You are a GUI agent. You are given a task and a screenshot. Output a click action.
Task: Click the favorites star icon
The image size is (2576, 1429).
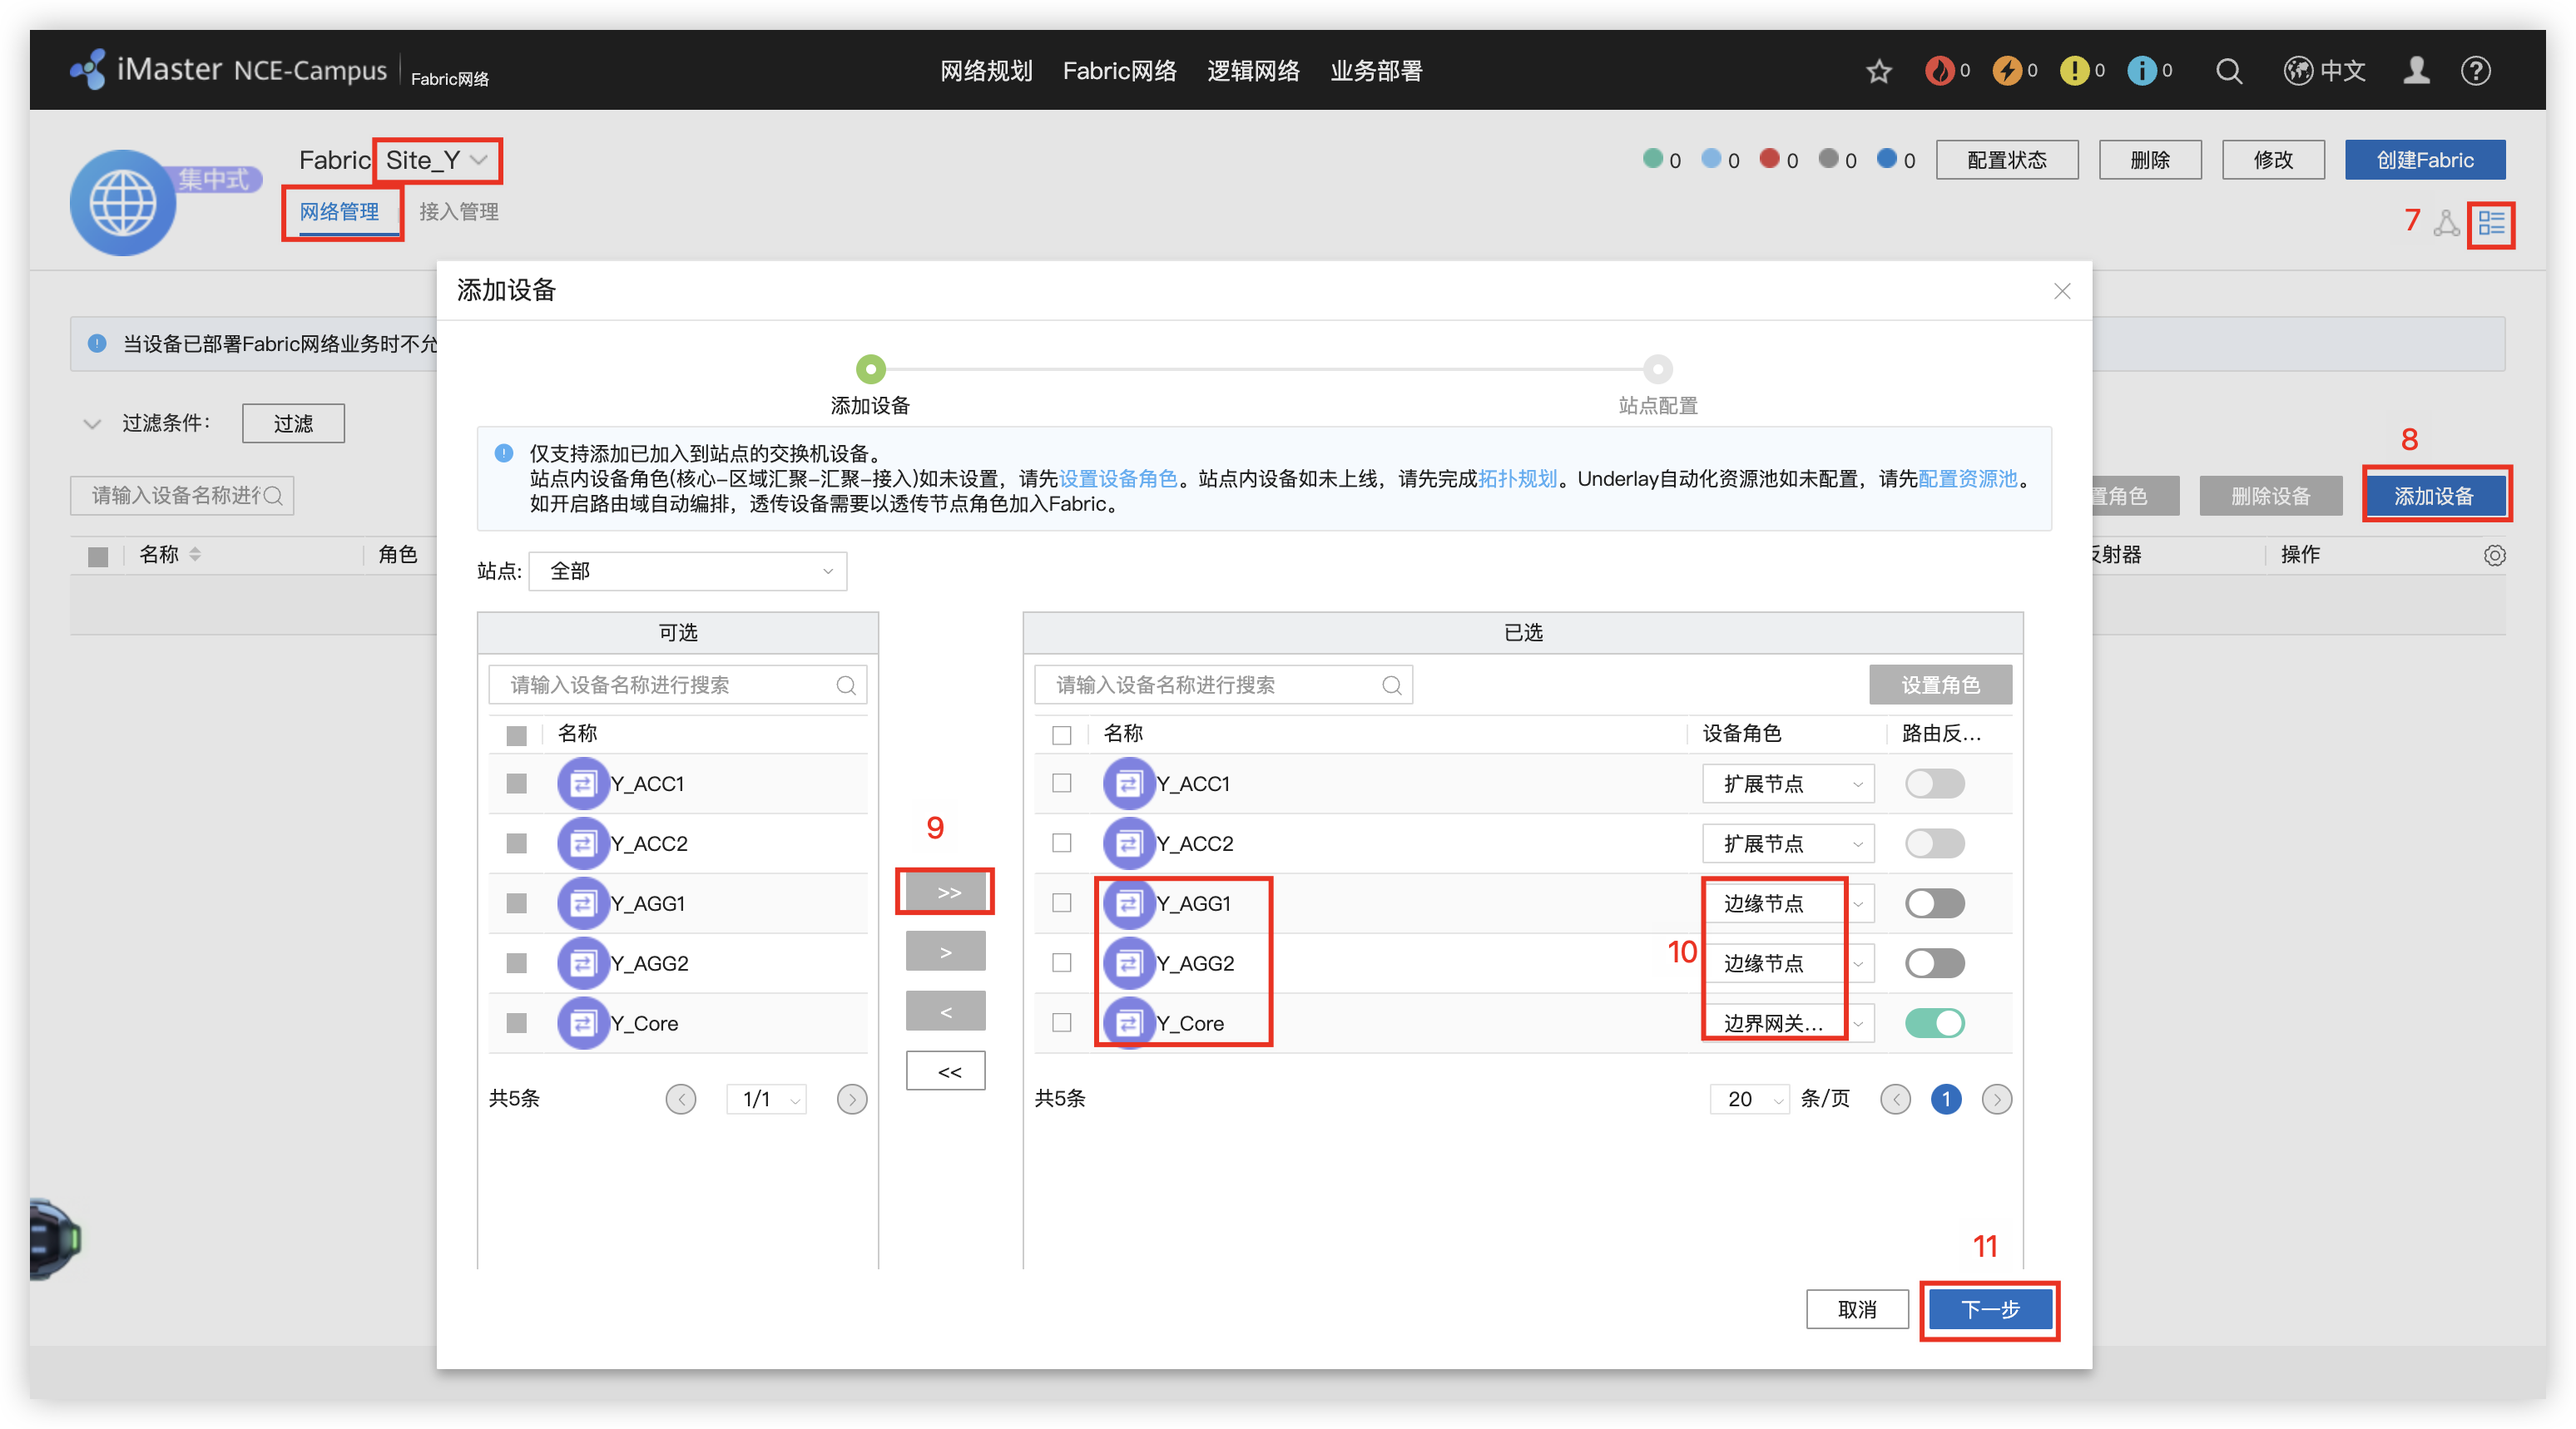[1879, 71]
